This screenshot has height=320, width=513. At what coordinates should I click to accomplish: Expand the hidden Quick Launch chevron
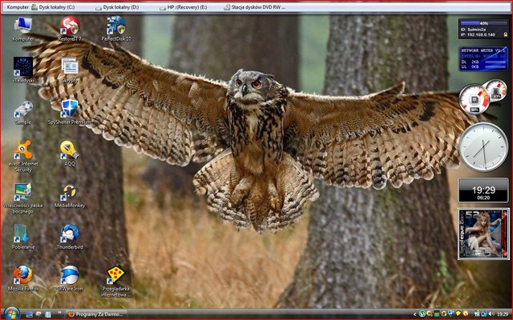pos(58,314)
